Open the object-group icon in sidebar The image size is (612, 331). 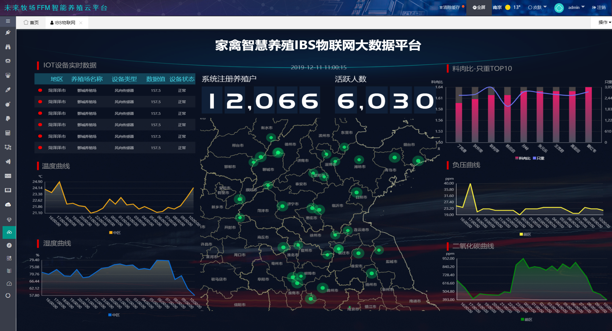[8, 147]
